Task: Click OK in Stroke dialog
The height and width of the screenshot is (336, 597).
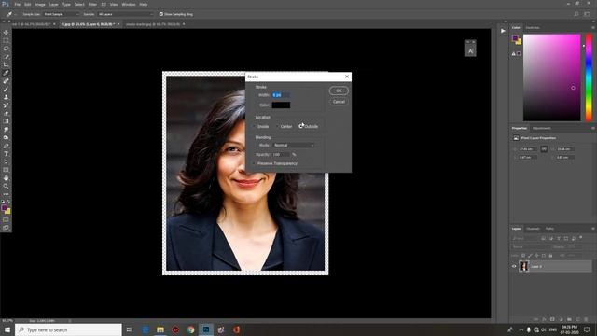Action: [x=339, y=91]
